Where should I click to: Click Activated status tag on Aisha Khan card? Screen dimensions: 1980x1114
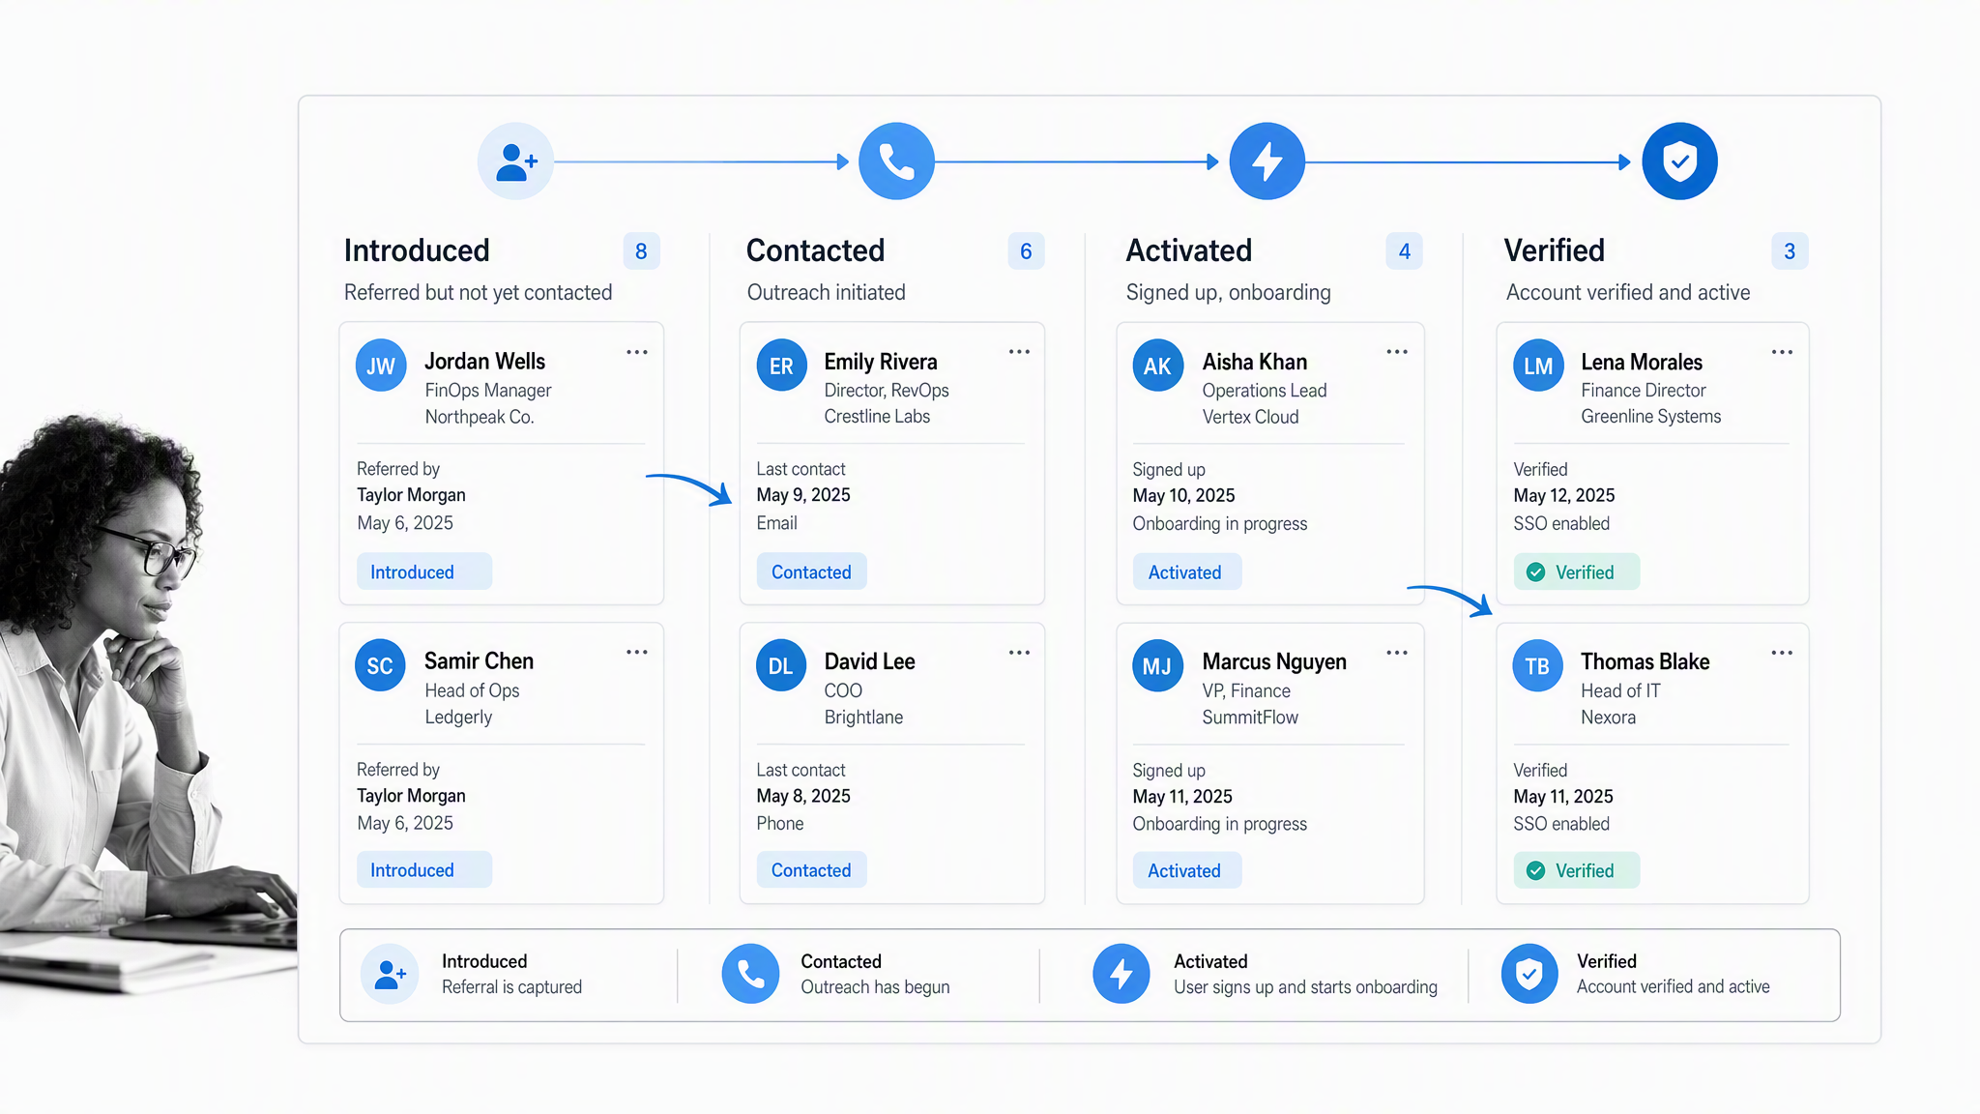(1186, 572)
